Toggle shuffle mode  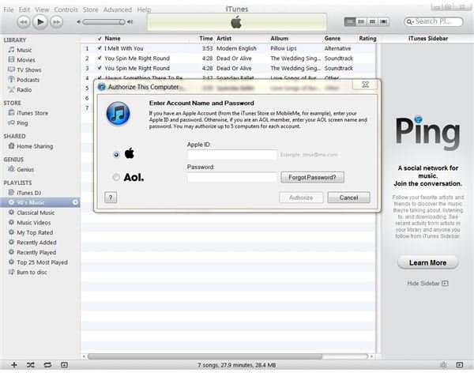pyautogui.click(x=31, y=365)
